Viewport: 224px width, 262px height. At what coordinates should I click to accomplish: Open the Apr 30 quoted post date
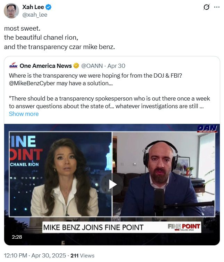pos(116,66)
